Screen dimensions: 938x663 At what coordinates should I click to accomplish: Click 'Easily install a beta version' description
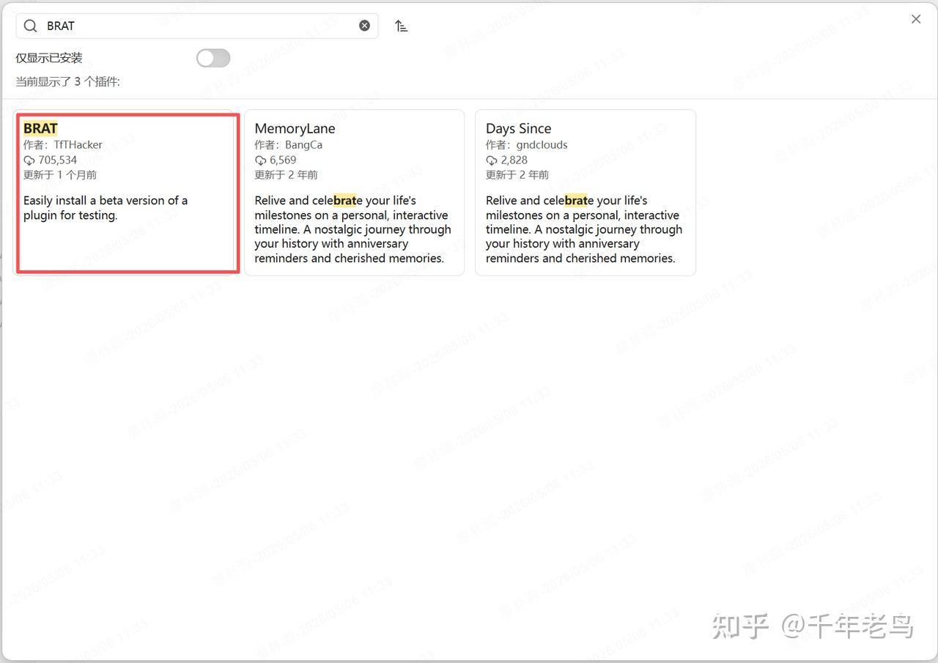106,208
